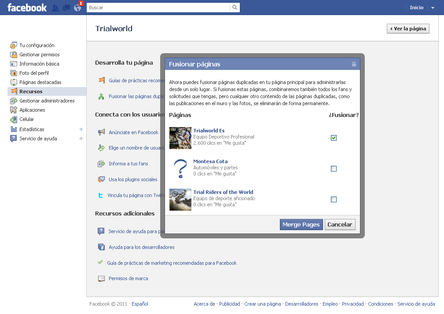Click the Anúnciate en Facebook megaphone icon
The height and width of the screenshot is (314, 444).
point(101,132)
